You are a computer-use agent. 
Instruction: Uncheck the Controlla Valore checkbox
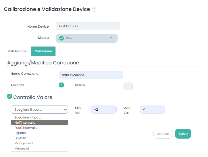coord(10,96)
